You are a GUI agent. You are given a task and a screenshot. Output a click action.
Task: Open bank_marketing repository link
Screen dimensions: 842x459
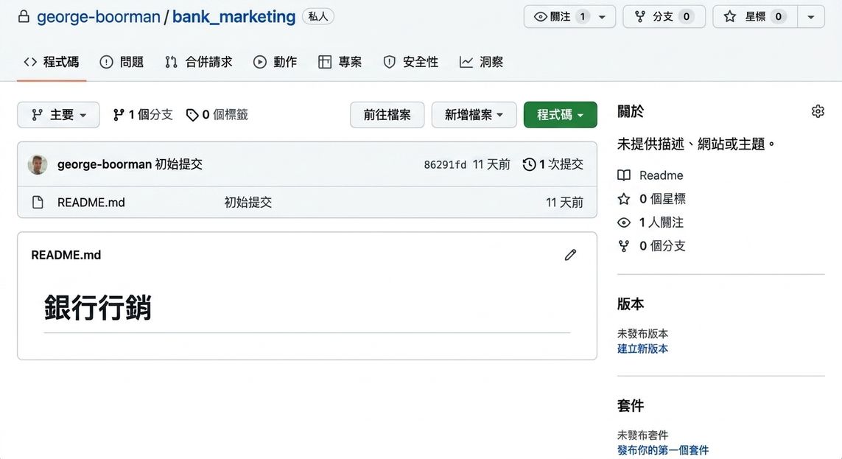[234, 17]
